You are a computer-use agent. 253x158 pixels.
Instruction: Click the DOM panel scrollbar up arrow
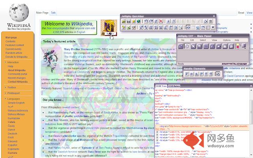click(251, 90)
